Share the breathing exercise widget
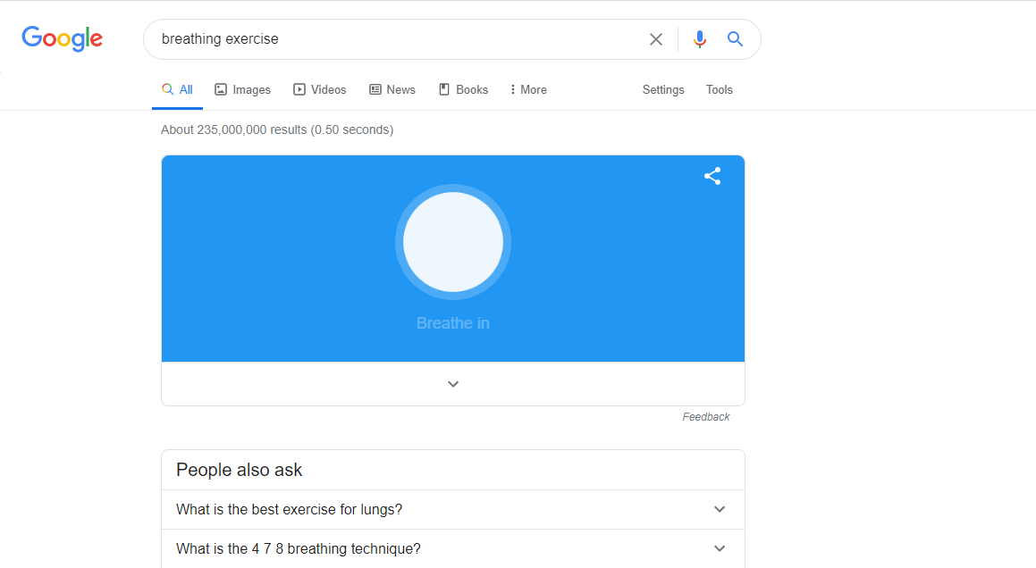Screen dimensions: 1036x568 click(712, 176)
